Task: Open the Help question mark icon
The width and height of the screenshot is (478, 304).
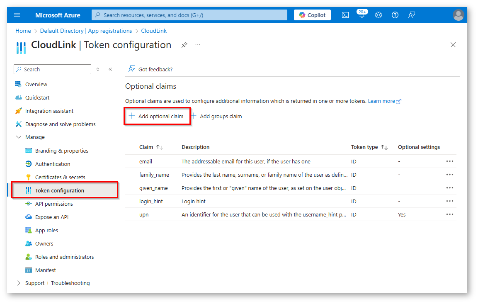Action: pyautogui.click(x=395, y=15)
